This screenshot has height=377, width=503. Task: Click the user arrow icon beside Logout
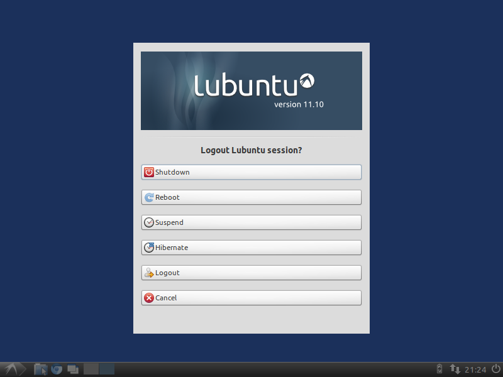click(x=149, y=273)
